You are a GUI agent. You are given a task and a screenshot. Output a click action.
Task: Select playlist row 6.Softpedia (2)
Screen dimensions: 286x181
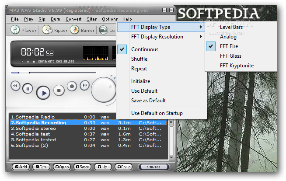tap(88, 145)
